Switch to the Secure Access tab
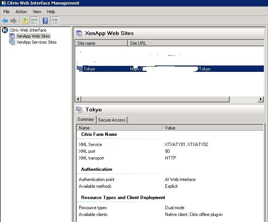This screenshot has height=222, width=268. pos(112,120)
